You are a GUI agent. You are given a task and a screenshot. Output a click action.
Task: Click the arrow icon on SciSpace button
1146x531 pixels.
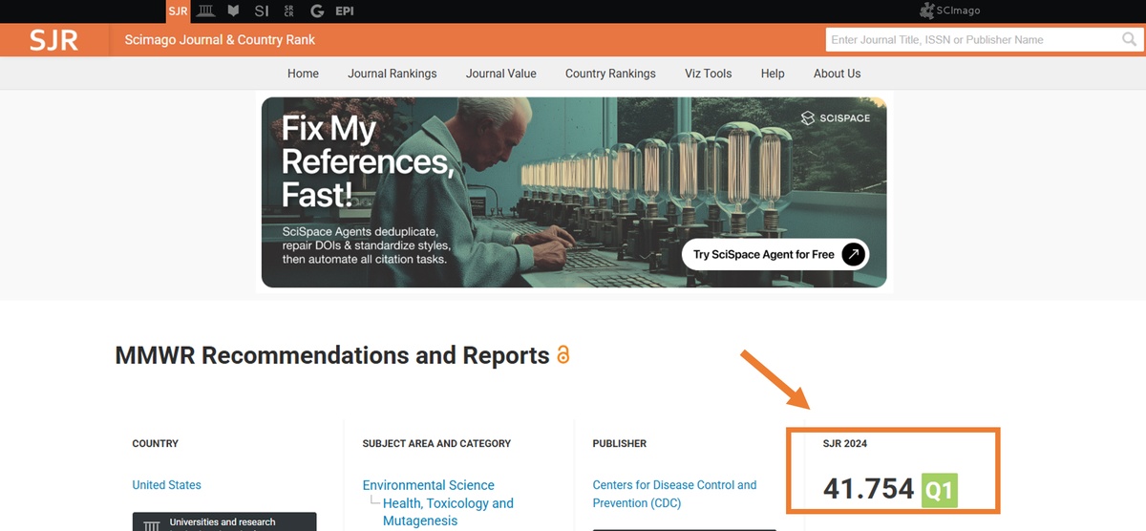point(855,254)
